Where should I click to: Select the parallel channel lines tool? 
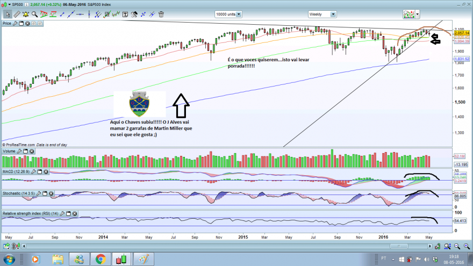pyautogui.click(x=98, y=14)
